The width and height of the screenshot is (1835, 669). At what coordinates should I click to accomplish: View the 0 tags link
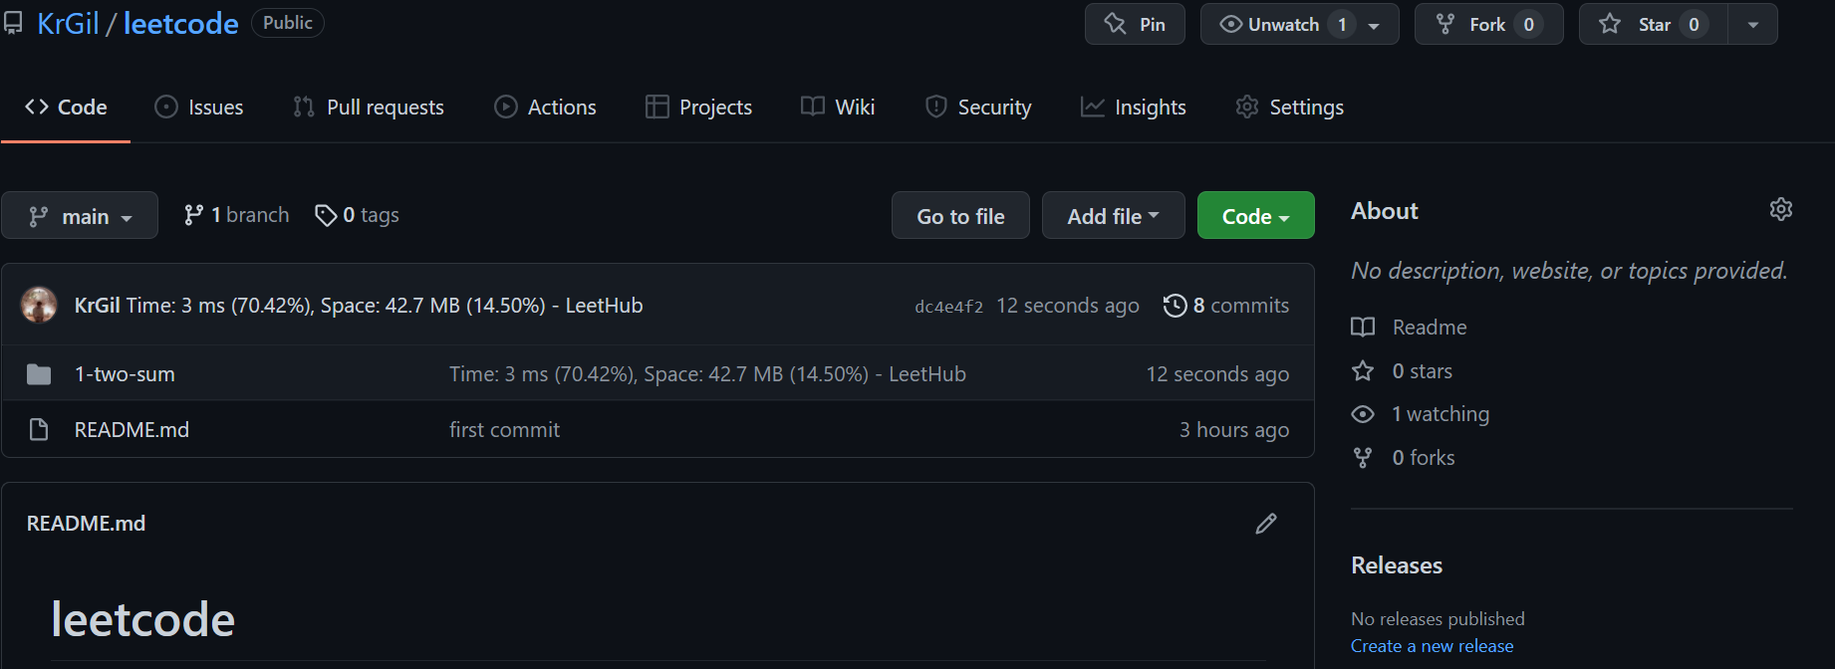357,215
